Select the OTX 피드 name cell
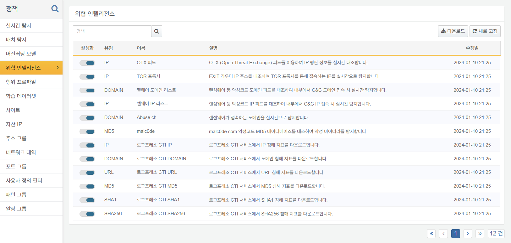The image size is (511, 243). pyautogui.click(x=146, y=63)
